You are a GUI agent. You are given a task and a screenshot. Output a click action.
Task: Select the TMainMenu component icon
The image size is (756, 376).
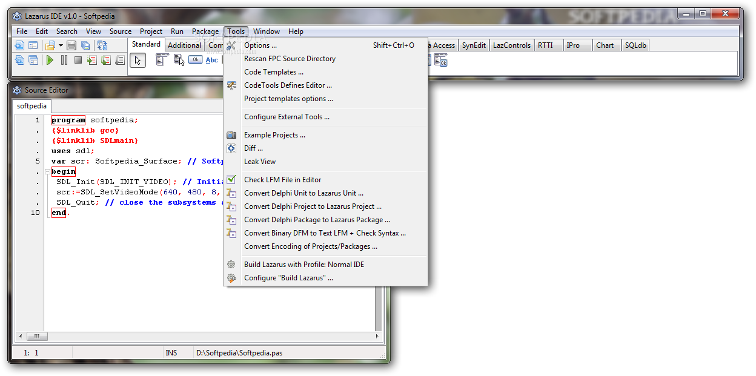162,59
